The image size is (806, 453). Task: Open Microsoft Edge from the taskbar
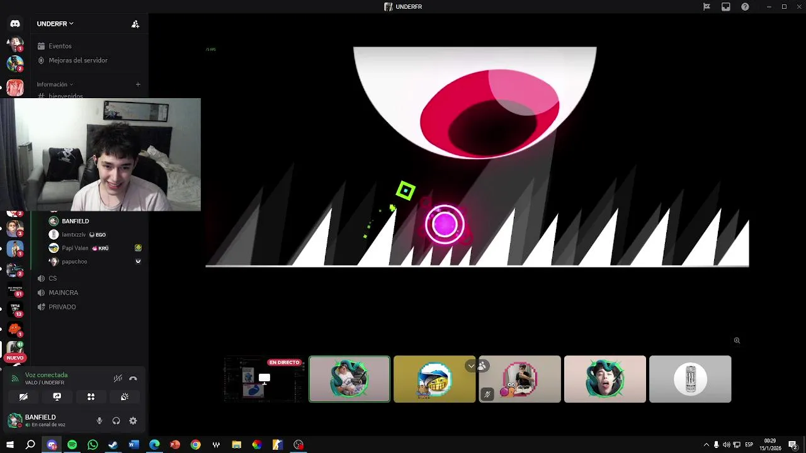click(x=154, y=445)
